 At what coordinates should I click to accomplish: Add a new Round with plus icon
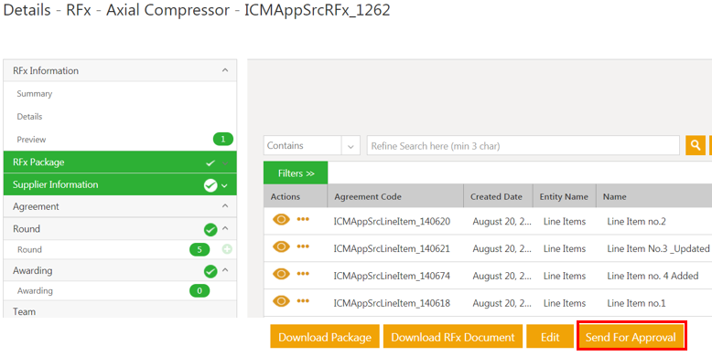pyautogui.click(x=227, y=249)
